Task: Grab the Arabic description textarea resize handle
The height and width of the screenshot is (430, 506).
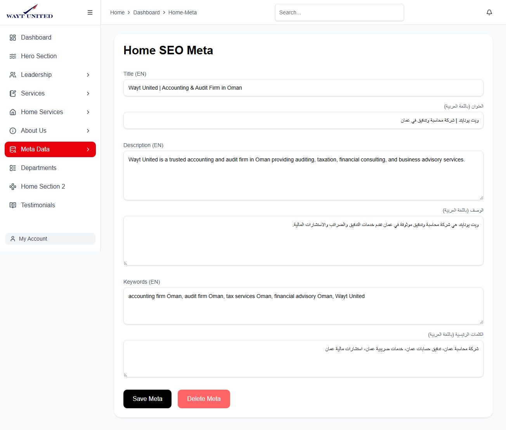Action: 126,263
